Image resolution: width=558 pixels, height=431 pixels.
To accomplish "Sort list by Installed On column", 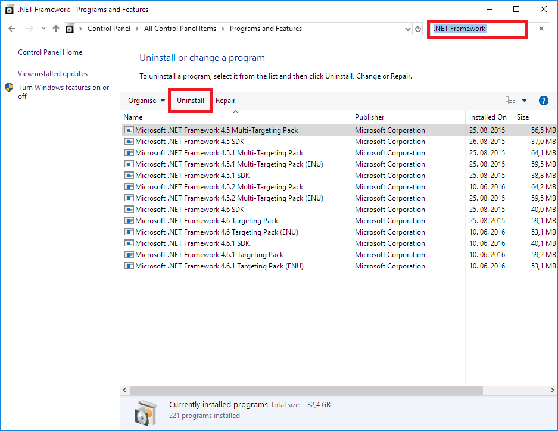I will point(488,117).
